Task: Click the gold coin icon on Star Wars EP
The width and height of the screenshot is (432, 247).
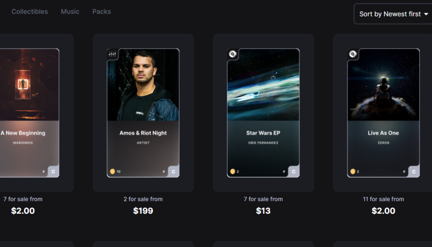Action: tap(232, 171)
